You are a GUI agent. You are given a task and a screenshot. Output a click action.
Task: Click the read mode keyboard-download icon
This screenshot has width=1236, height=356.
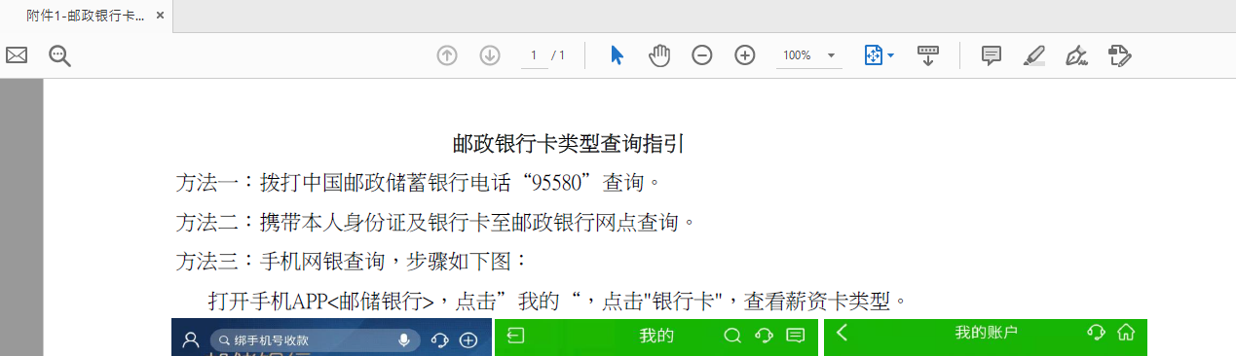click(928, 55)
